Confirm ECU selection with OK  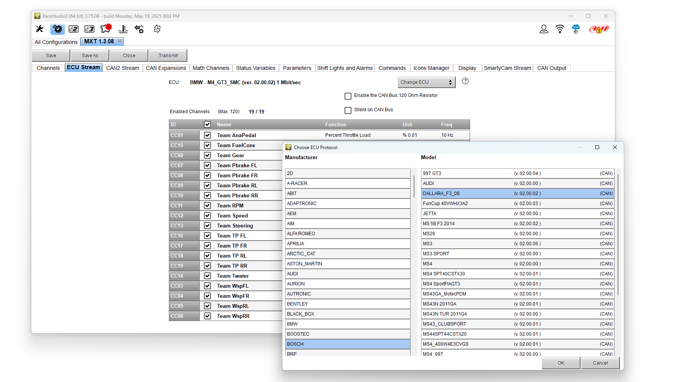(x=561, y=363)
